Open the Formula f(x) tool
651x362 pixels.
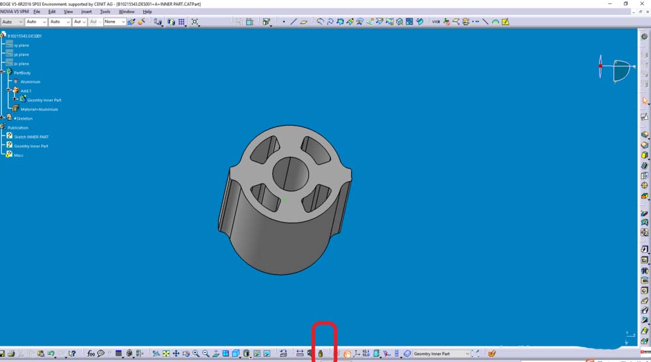[91, 354]
